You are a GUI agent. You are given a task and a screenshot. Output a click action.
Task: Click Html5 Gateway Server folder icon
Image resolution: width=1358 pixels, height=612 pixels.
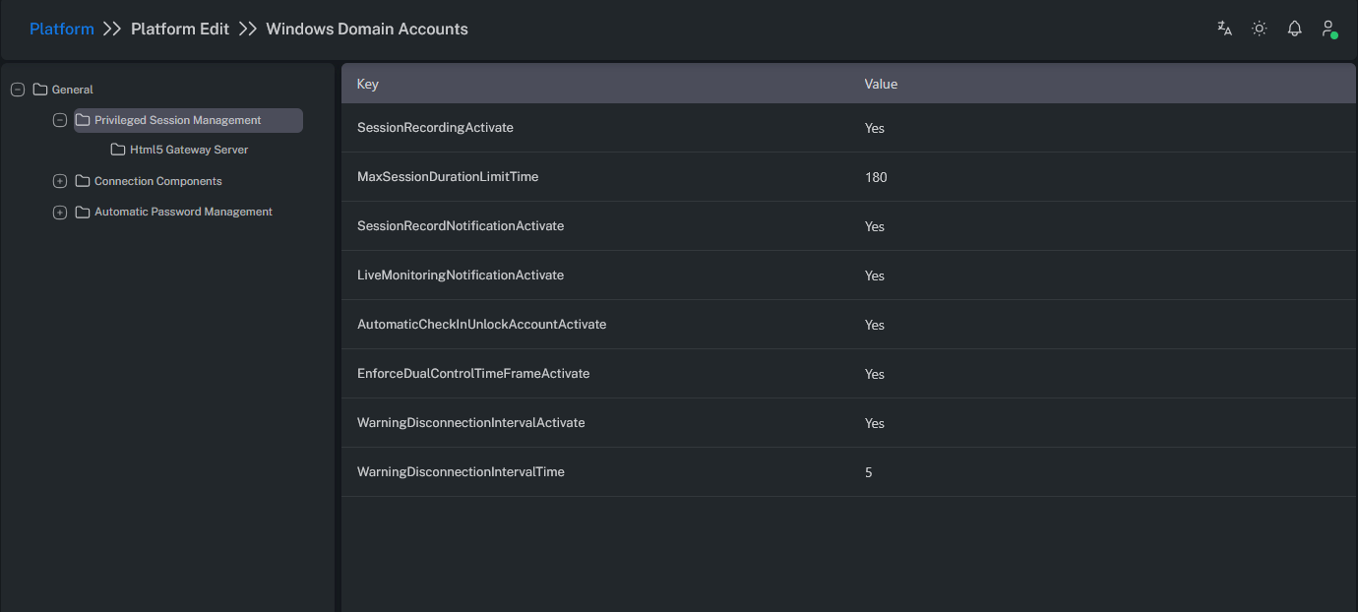(118, 151)
